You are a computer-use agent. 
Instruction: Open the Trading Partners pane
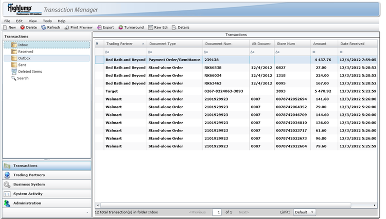click(47, 175)
